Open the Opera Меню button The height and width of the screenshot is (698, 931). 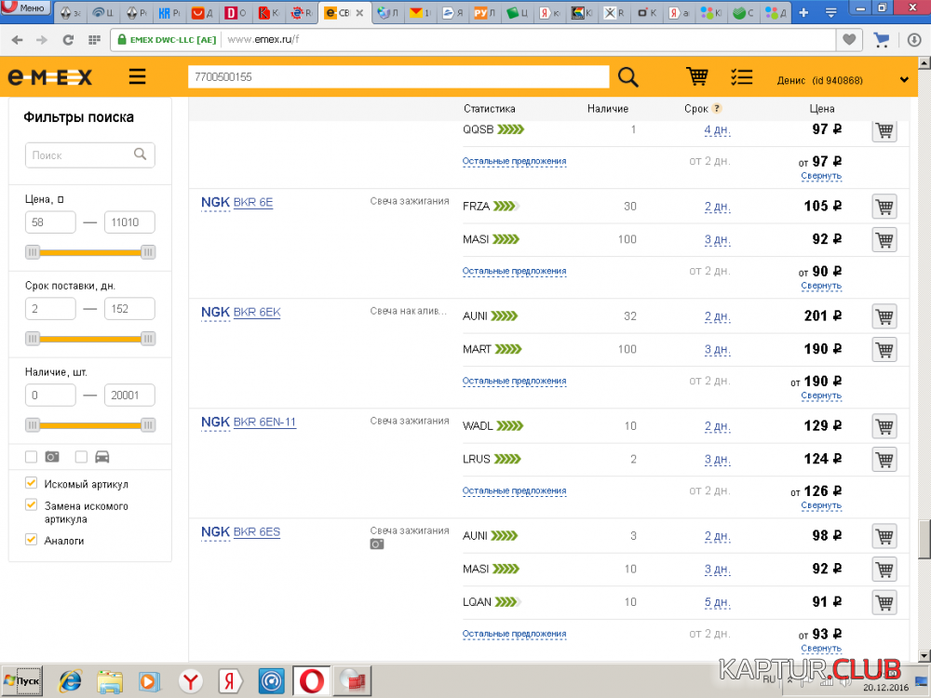[x=23, y=8]
